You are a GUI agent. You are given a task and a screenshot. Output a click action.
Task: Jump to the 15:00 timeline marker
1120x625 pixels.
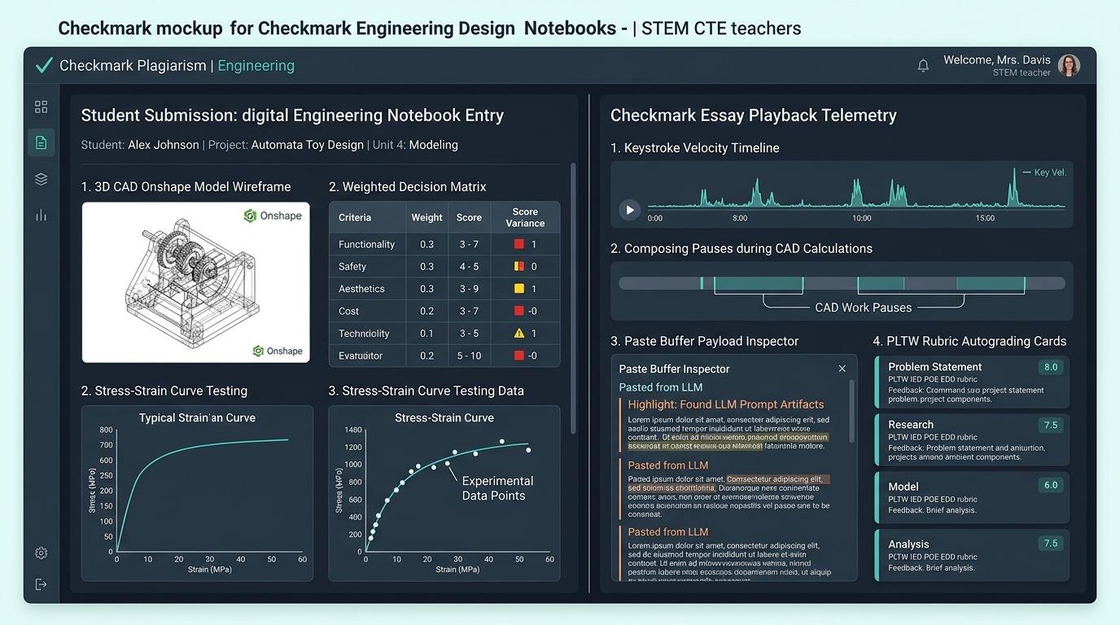(x=985, y=218)
